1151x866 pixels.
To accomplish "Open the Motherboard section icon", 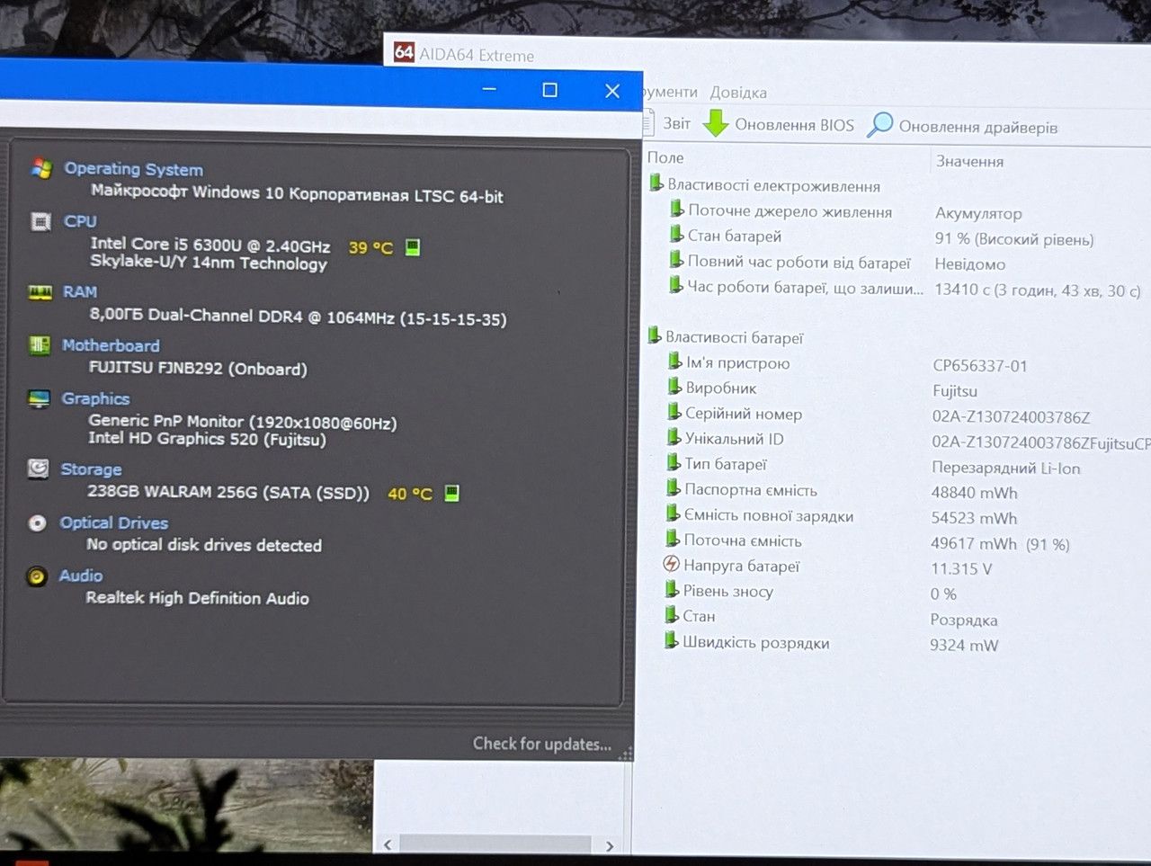I will [40, 345].
